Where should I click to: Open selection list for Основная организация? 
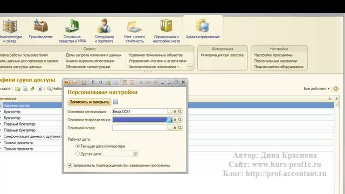170,112
